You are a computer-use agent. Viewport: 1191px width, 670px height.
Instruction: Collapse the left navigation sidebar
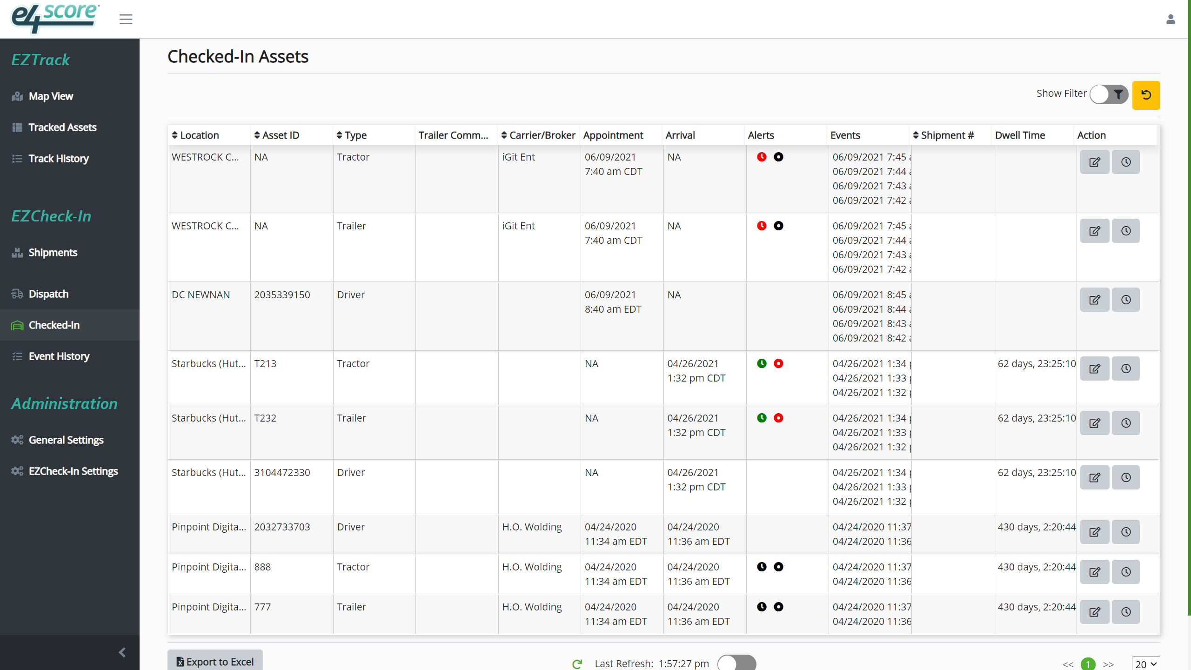click(122, 652)
